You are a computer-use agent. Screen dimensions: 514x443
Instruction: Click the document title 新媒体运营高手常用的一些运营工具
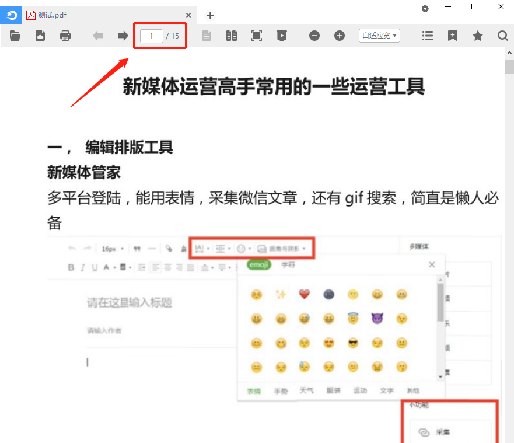coord(274,86)
